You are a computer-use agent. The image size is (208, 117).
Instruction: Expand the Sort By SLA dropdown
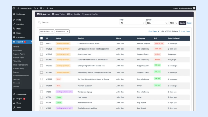(x=157, y=23)
